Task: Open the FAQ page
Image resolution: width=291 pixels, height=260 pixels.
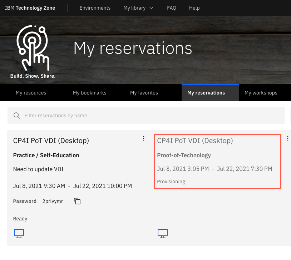Action: pos(172,8)
